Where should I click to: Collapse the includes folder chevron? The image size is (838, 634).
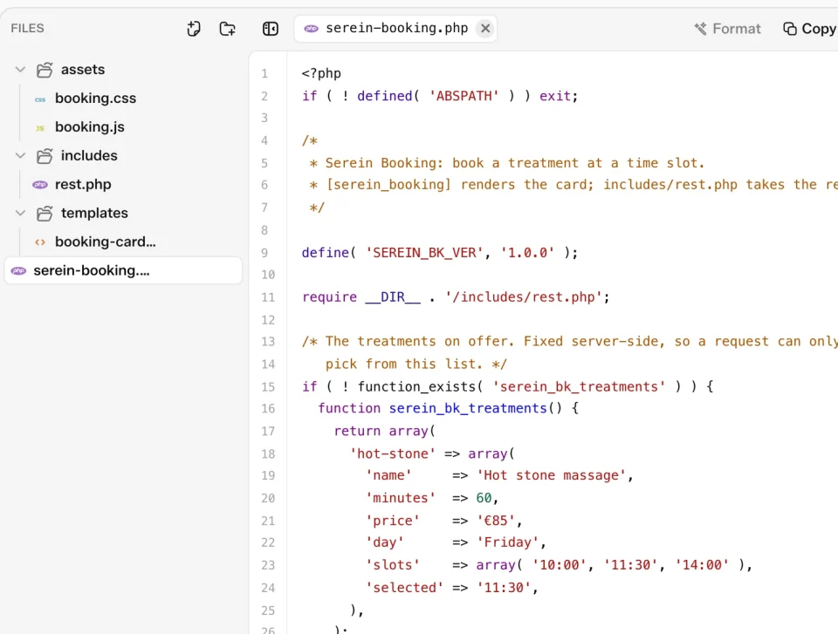coord(20,155)
